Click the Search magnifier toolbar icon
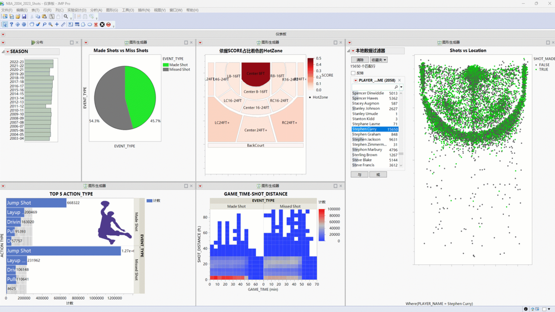The width and height of the screenshot is (555, 312). coord(66,16)
